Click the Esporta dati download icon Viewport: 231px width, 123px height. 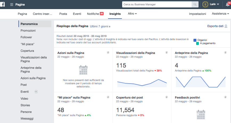(x=226, y=26)
